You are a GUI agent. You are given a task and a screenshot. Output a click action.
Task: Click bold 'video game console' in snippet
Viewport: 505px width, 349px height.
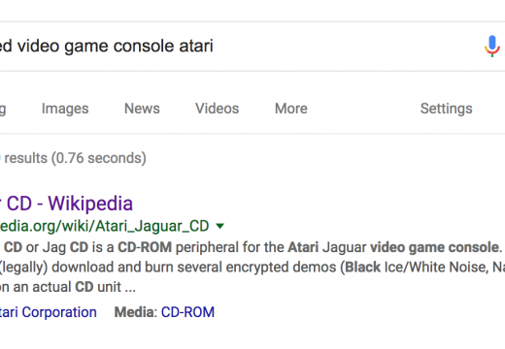pyautogui.click(x=436, y=247)
